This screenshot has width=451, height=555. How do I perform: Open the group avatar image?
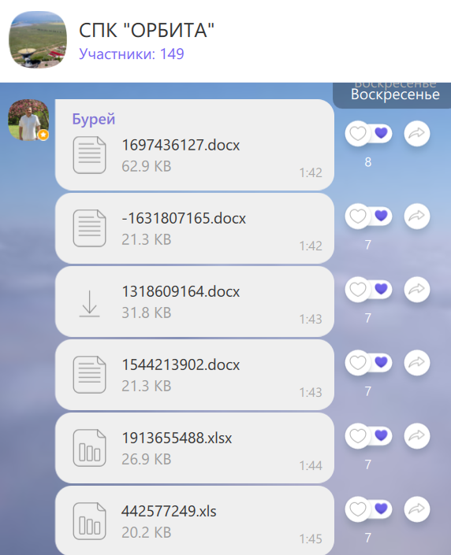click(x=38, y=39)
